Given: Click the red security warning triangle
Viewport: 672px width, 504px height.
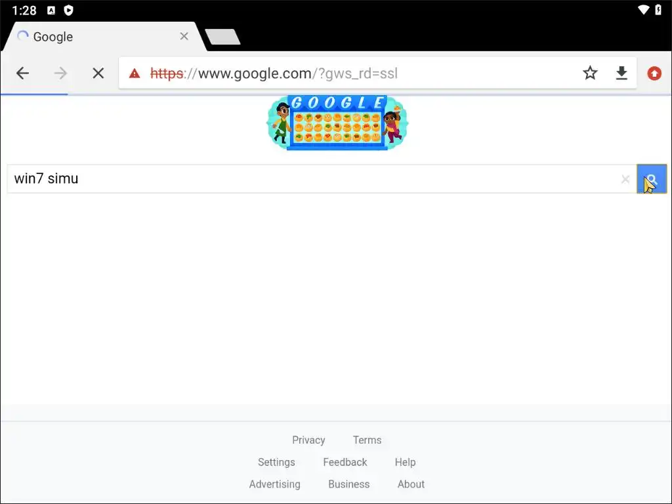Looking at the screenshot, I should (135, 73).
